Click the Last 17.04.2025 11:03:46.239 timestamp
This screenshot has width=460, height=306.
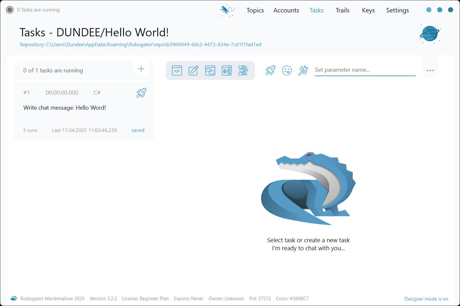pos(84,130)
